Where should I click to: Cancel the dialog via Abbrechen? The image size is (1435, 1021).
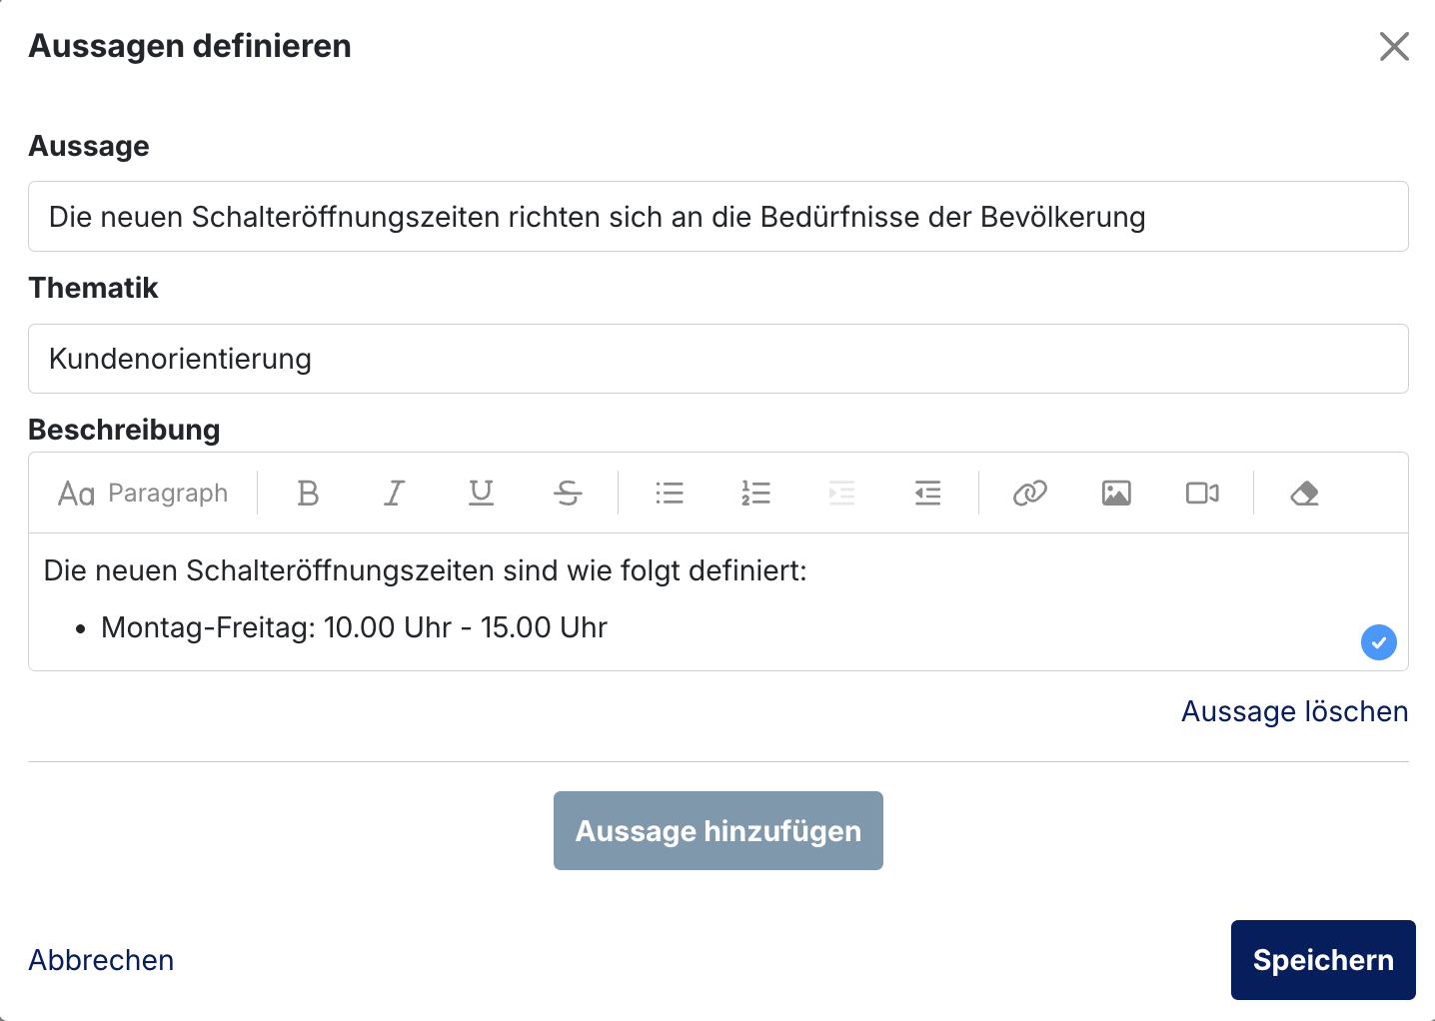click(101, 960)
